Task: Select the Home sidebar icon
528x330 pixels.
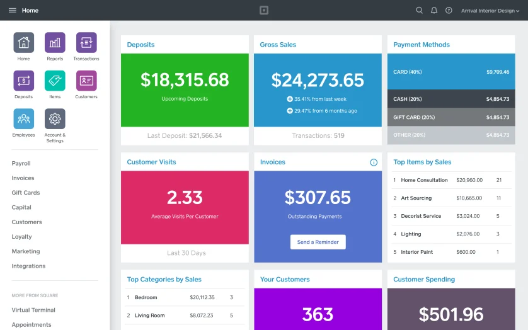Action: point(23,42)
